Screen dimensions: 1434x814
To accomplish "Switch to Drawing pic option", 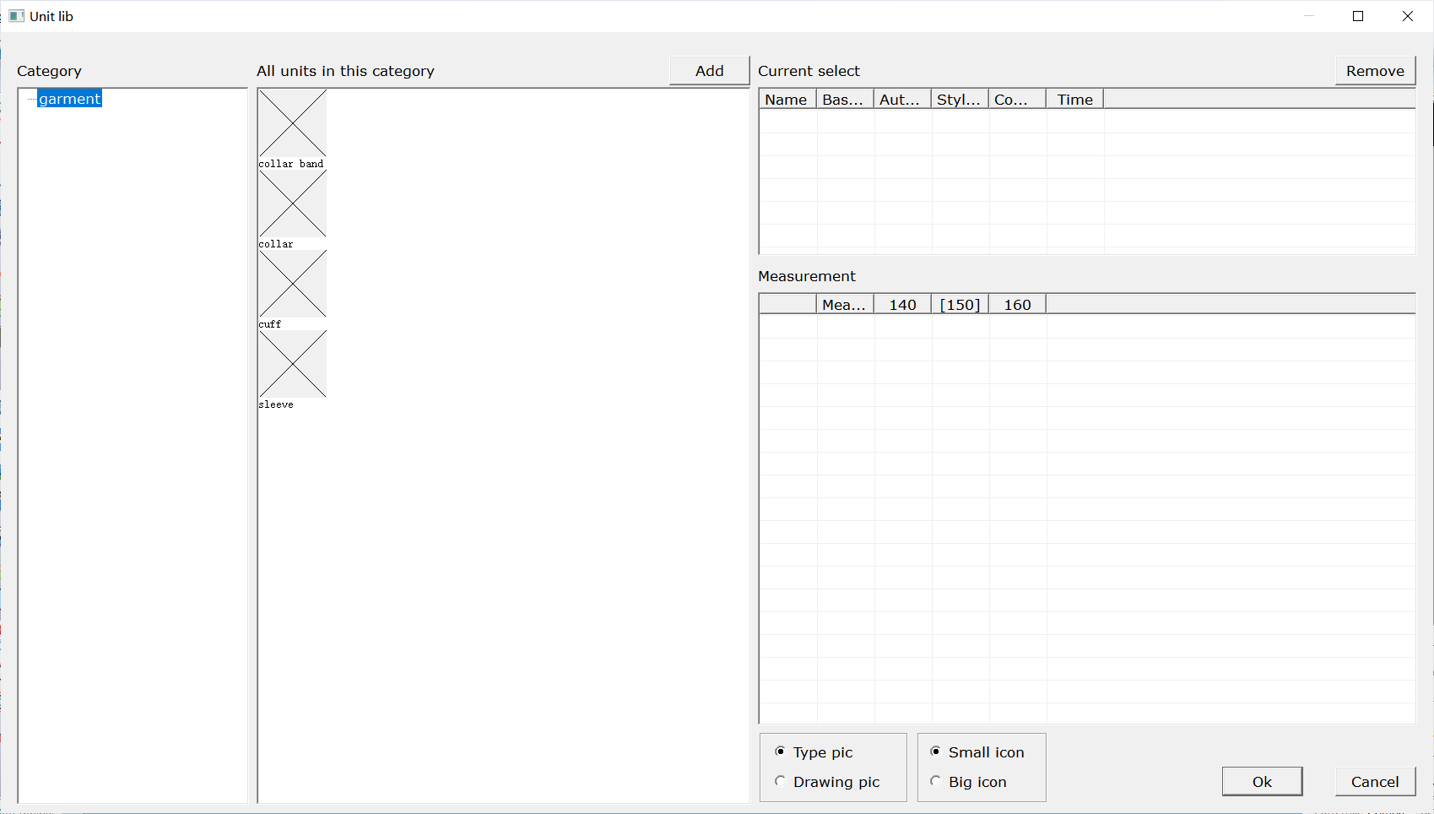I will tap(781, 781).
